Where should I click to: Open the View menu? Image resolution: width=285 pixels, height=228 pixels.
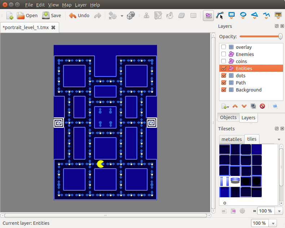click(x=53, y=5)
